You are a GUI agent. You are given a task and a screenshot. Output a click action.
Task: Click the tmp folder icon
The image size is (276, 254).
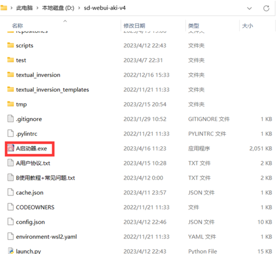pos(10,104)
